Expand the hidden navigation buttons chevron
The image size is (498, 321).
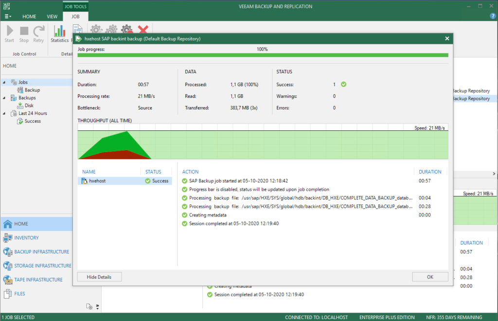click(97, 307)
